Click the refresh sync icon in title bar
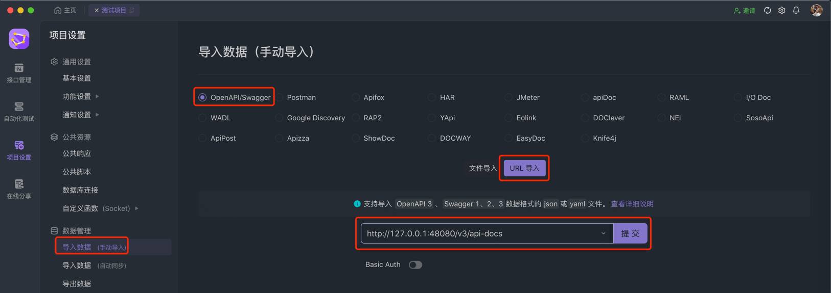 tap(767, 11)
